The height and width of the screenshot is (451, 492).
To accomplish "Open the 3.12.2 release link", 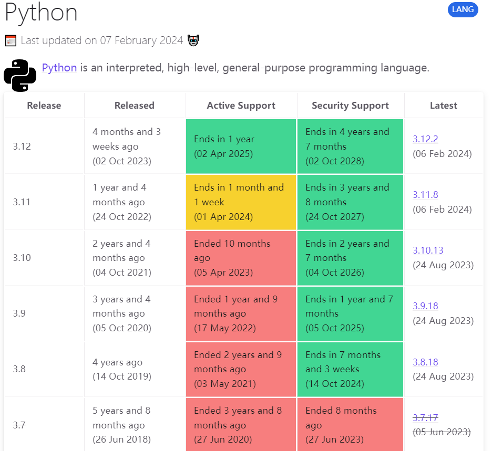I will point(425,139).
